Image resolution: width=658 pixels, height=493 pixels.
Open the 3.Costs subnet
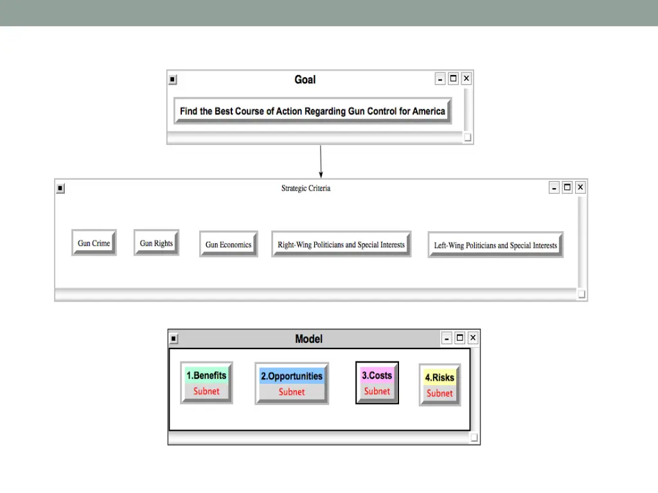point(377,383)
